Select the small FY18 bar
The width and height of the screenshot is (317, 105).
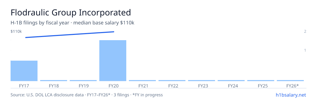click(54, 80)
